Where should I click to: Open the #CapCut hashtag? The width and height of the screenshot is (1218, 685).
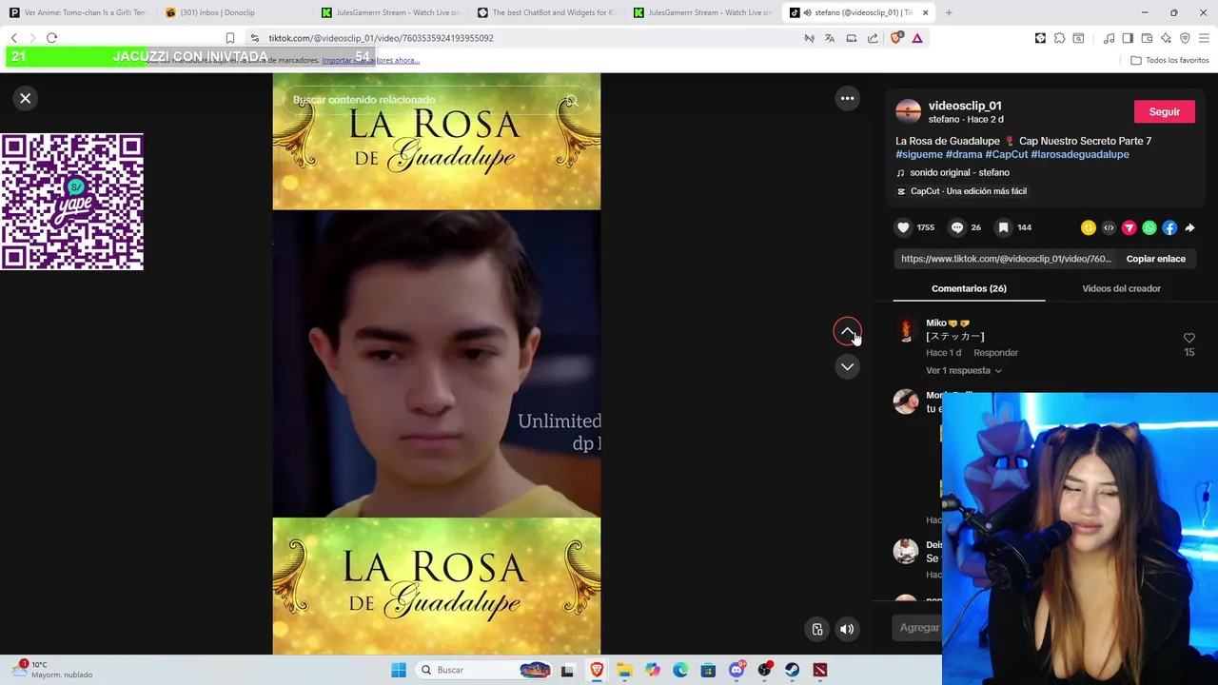click(x=1007, y=154)
